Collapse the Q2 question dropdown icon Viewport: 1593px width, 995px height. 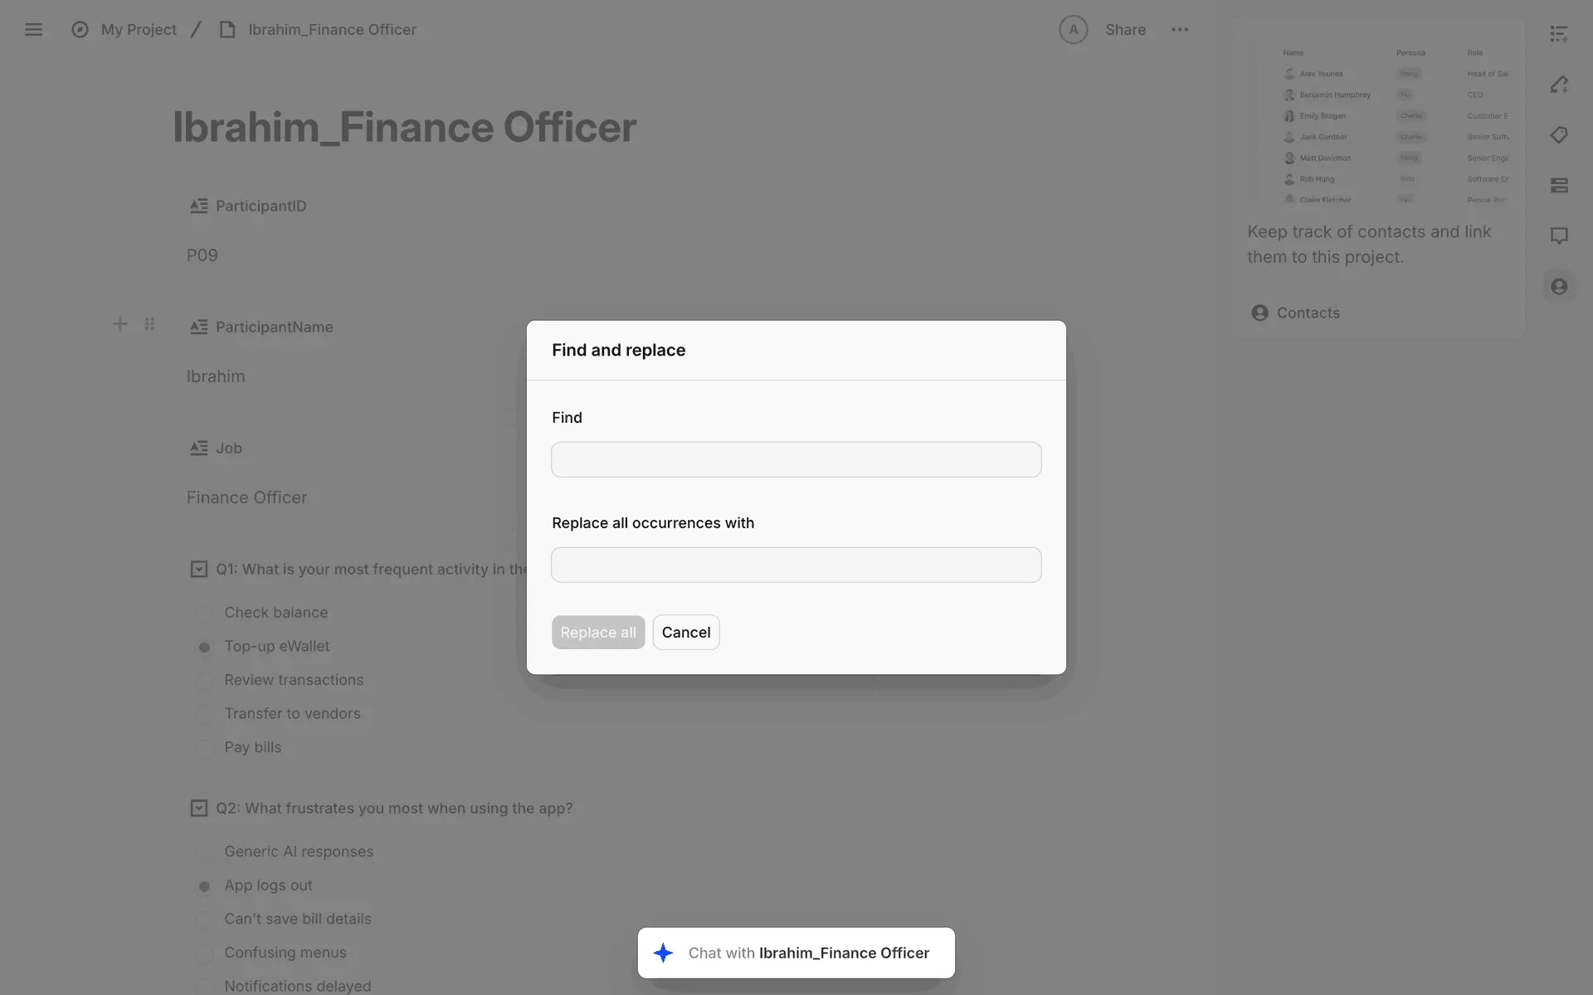click(199, 808)
